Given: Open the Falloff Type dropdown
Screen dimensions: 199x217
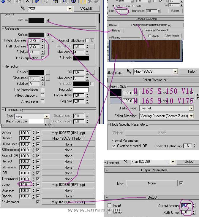Looking at the screenshot, I should [x=191, y=108].
